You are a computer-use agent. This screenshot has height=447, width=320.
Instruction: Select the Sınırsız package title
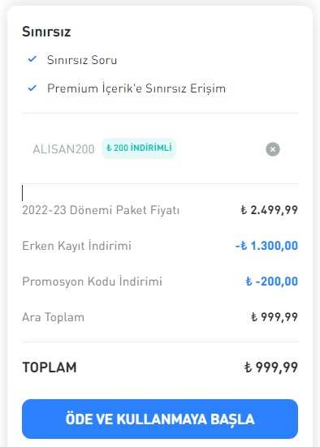pyautogui.click(x=46, y=32)
